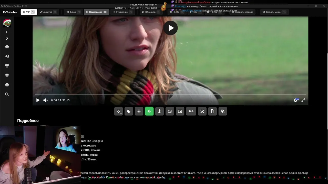Image resolution: width=328 pixels, height=184 pixels.
Task: Expand the sidebar with the chevron icon
Action: pyautogui.click(x=7, y=38)
